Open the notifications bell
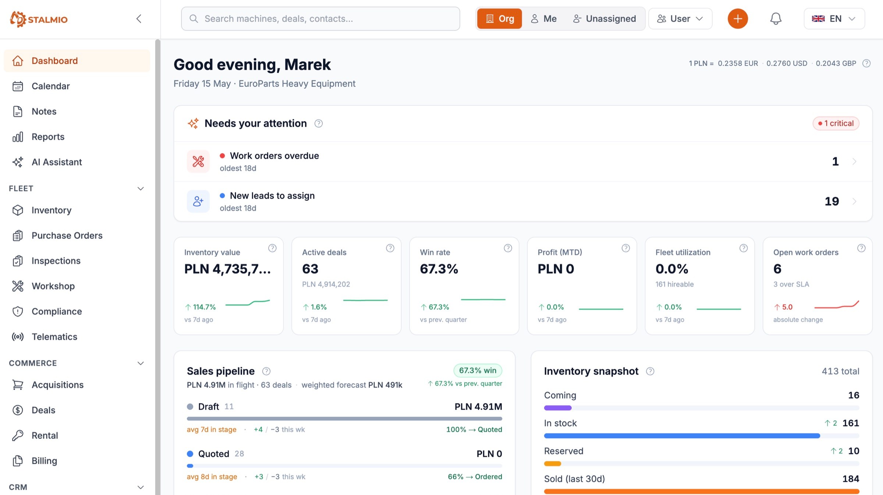883x495 pixels. (776, 19)
